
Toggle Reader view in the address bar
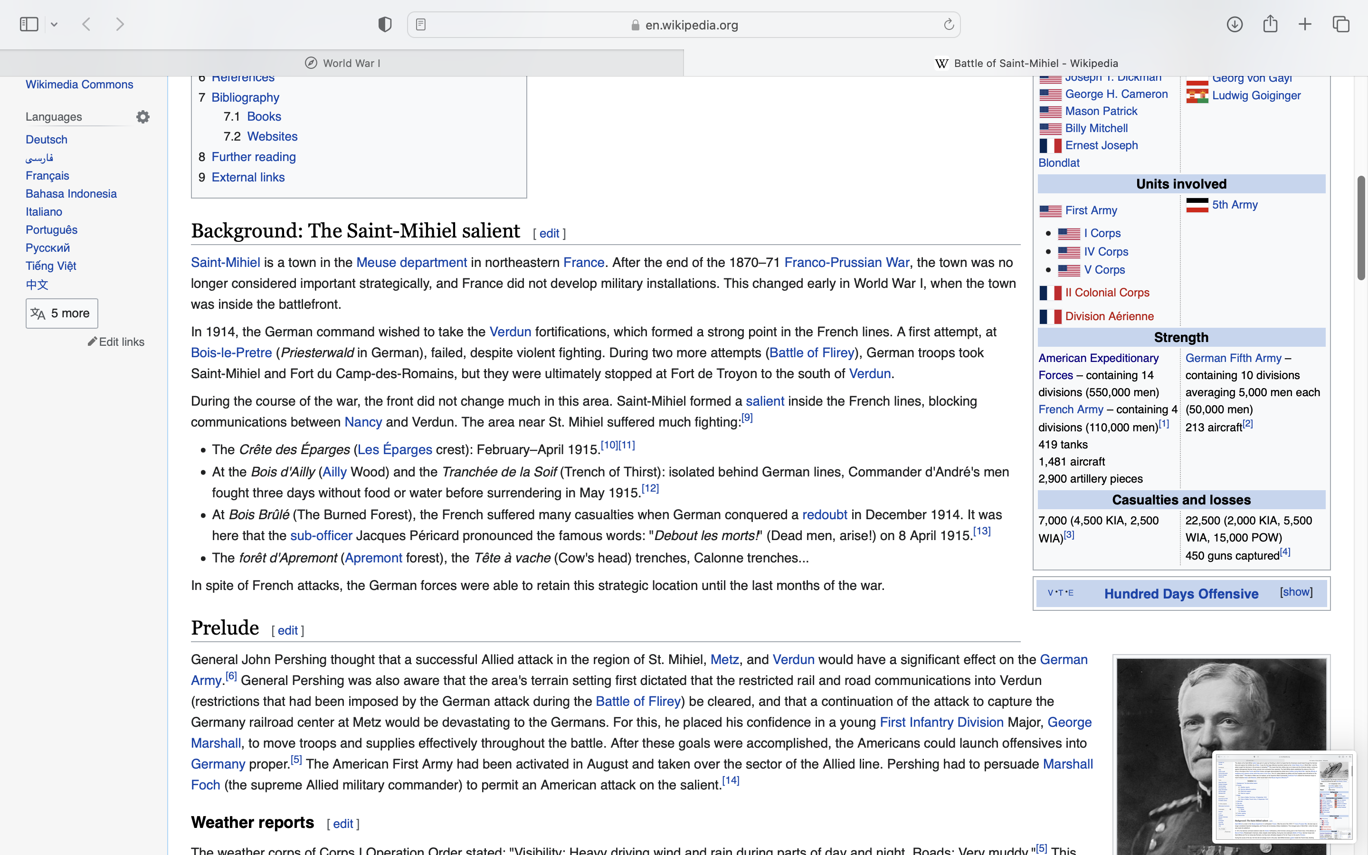tap(420, 24)
